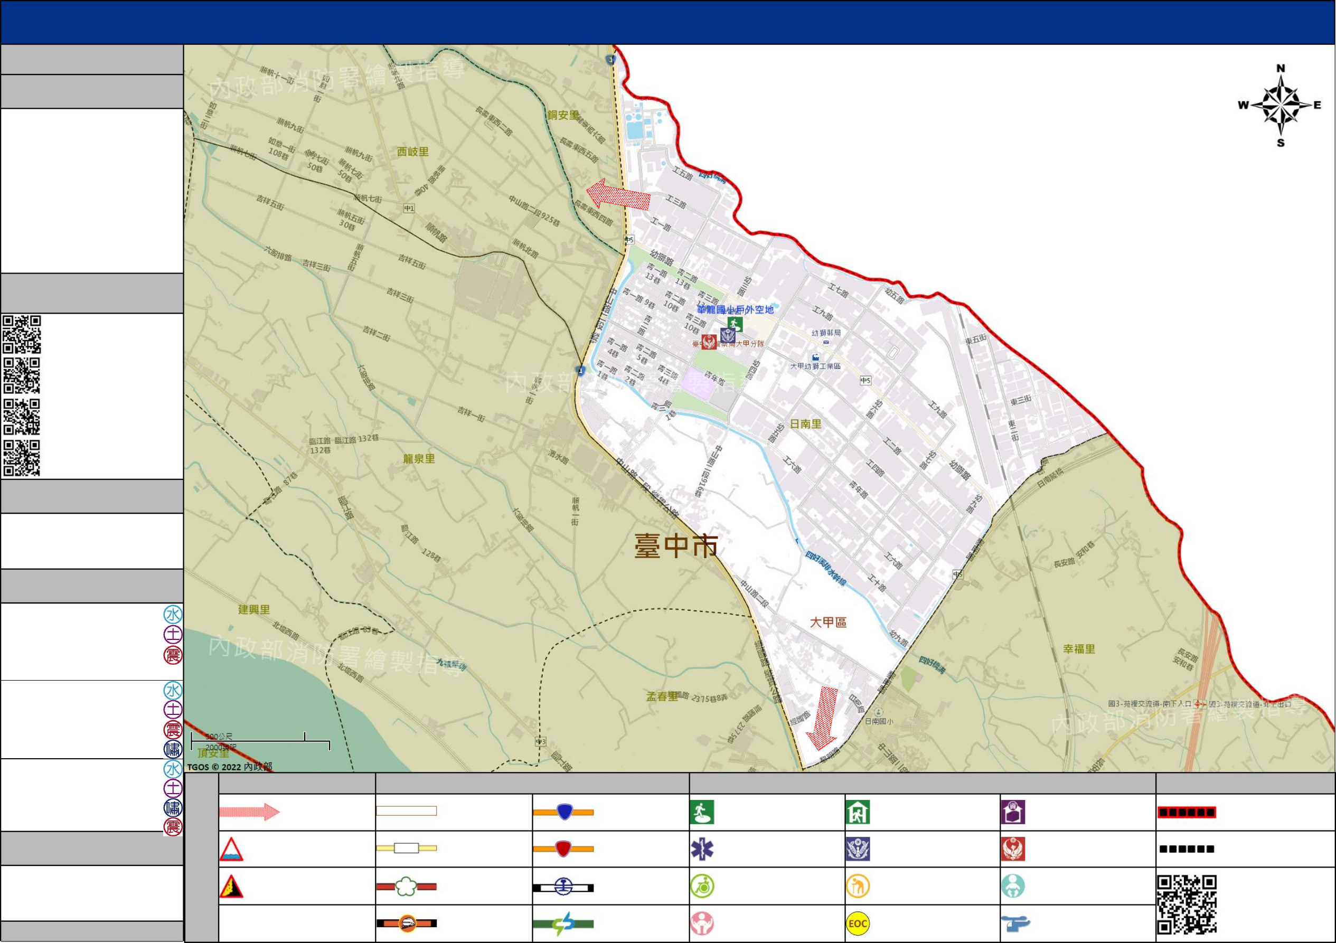Click the 幸福里 village label
The width and height of the screenshot is (1336, 943).
[1079, 649]
